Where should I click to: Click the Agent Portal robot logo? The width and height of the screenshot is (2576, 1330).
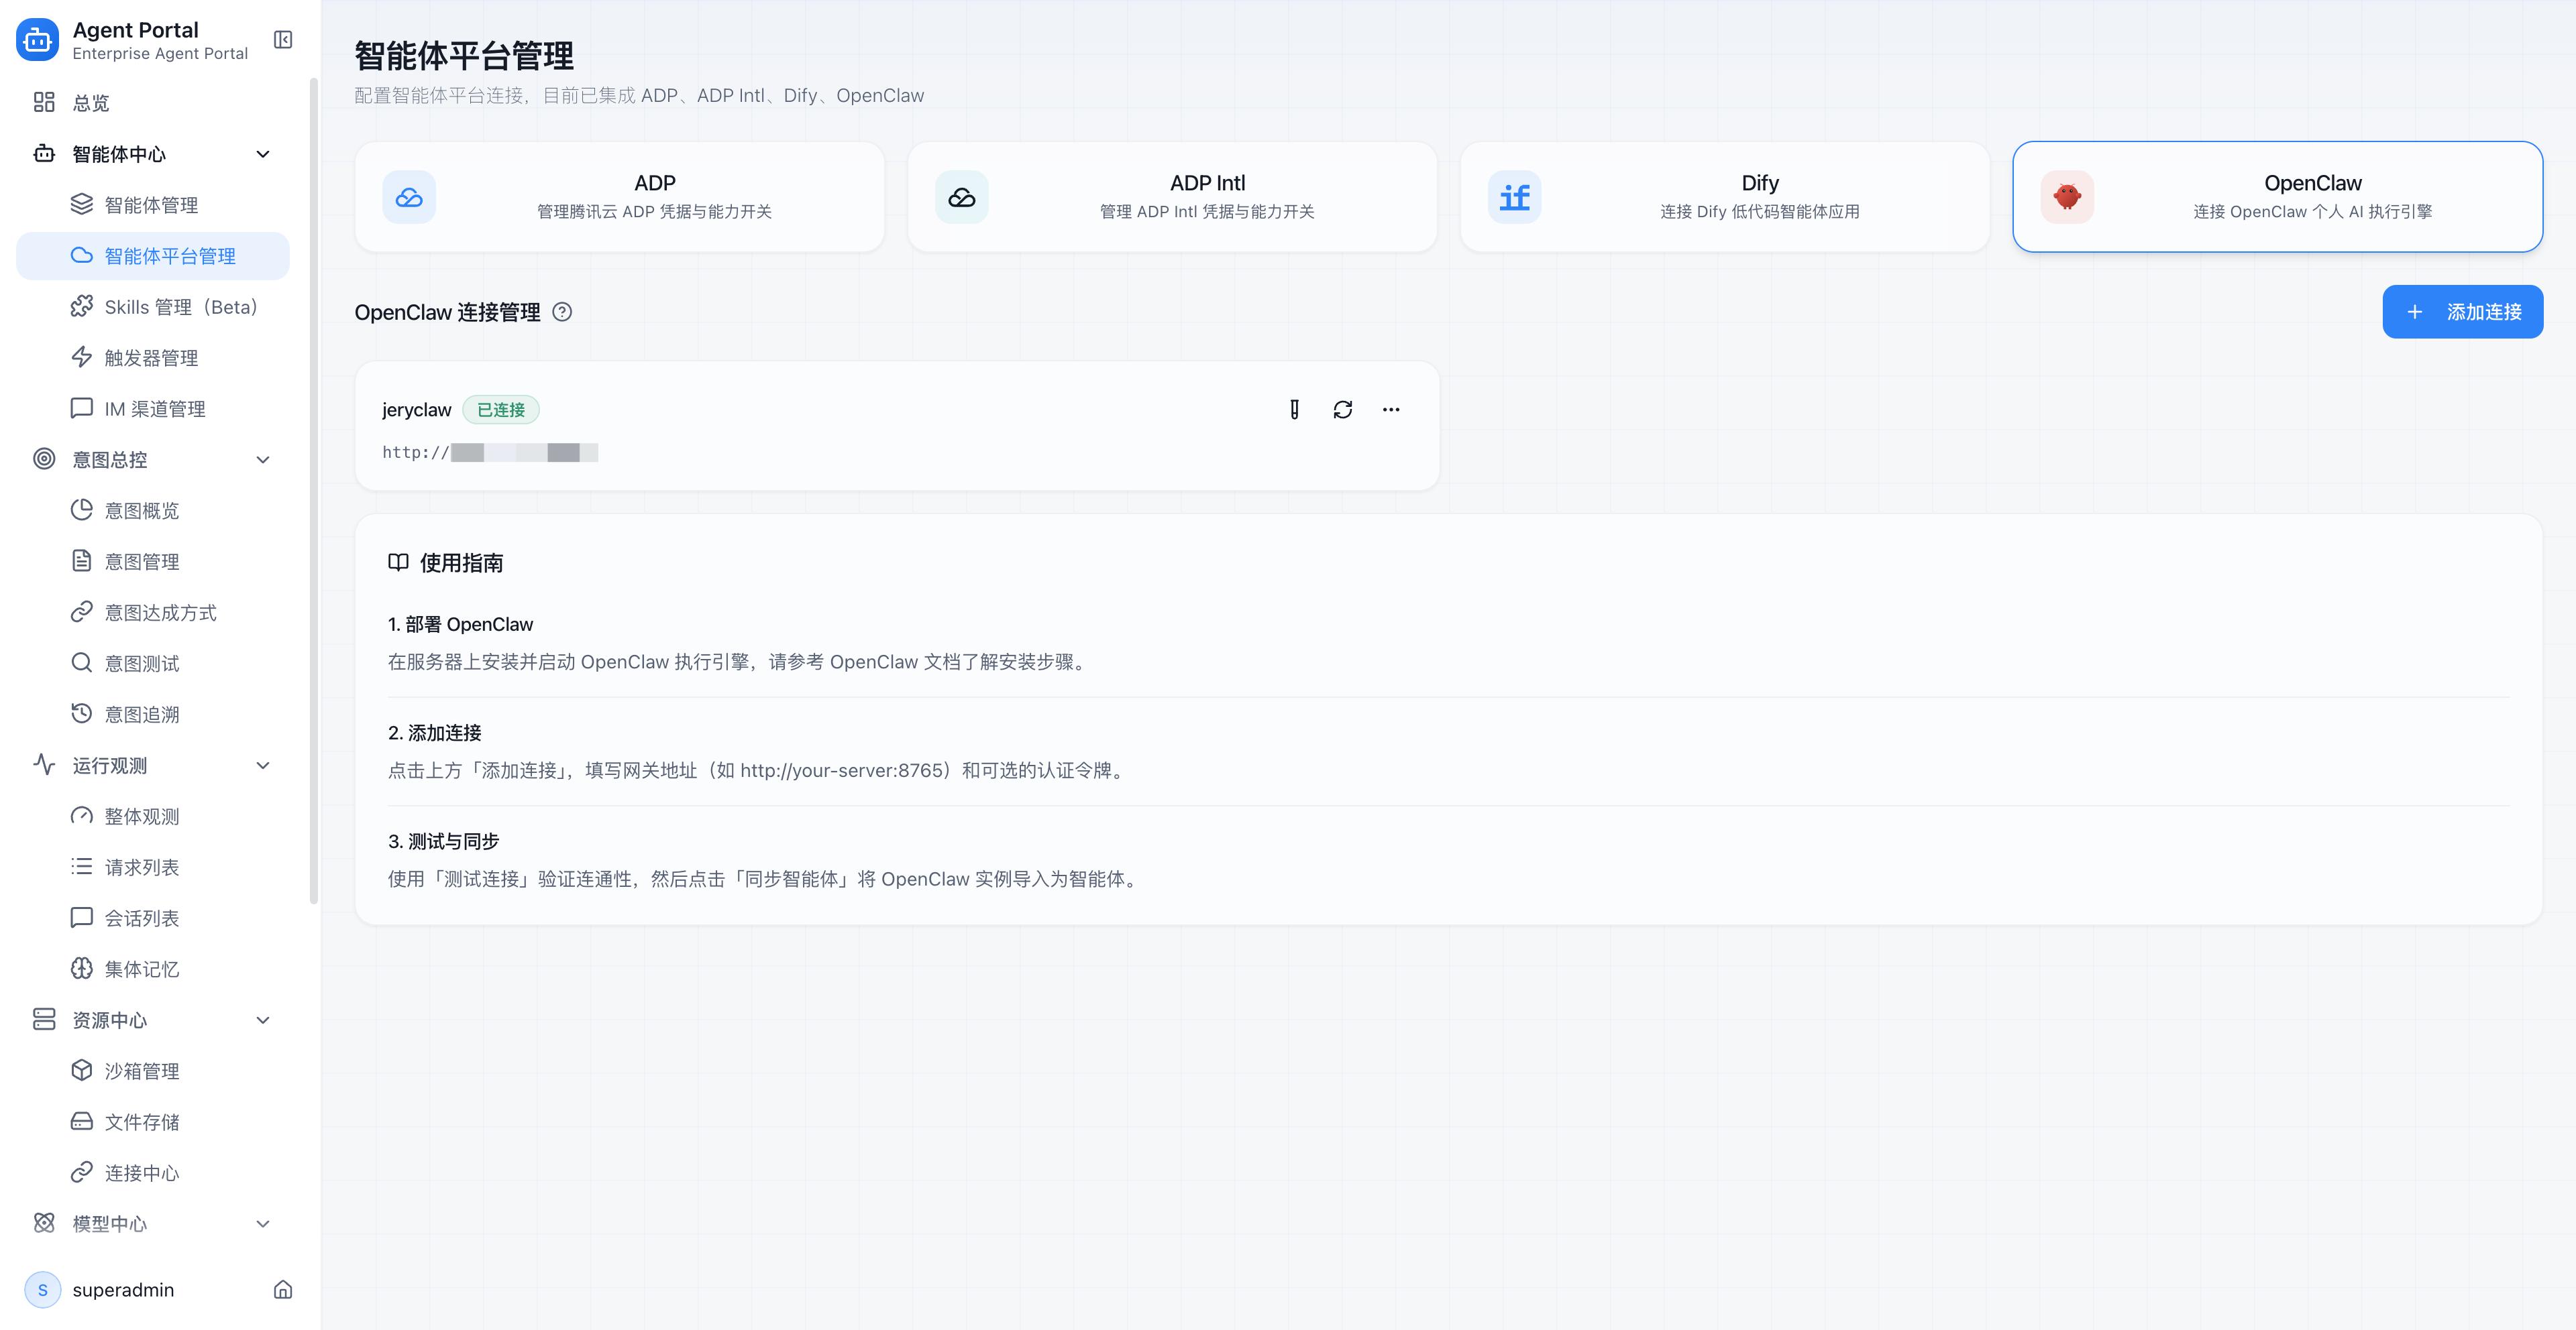click(37, 40)
